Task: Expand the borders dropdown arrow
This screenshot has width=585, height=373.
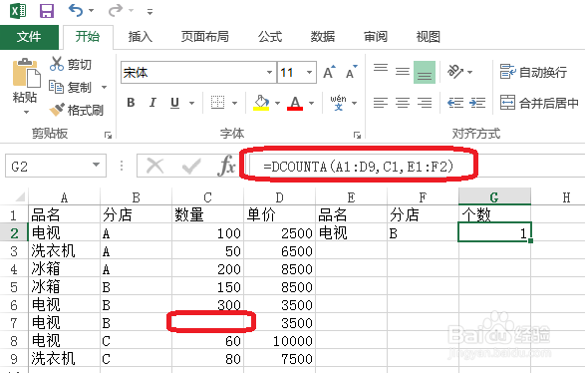Action: tap(234, 103)
